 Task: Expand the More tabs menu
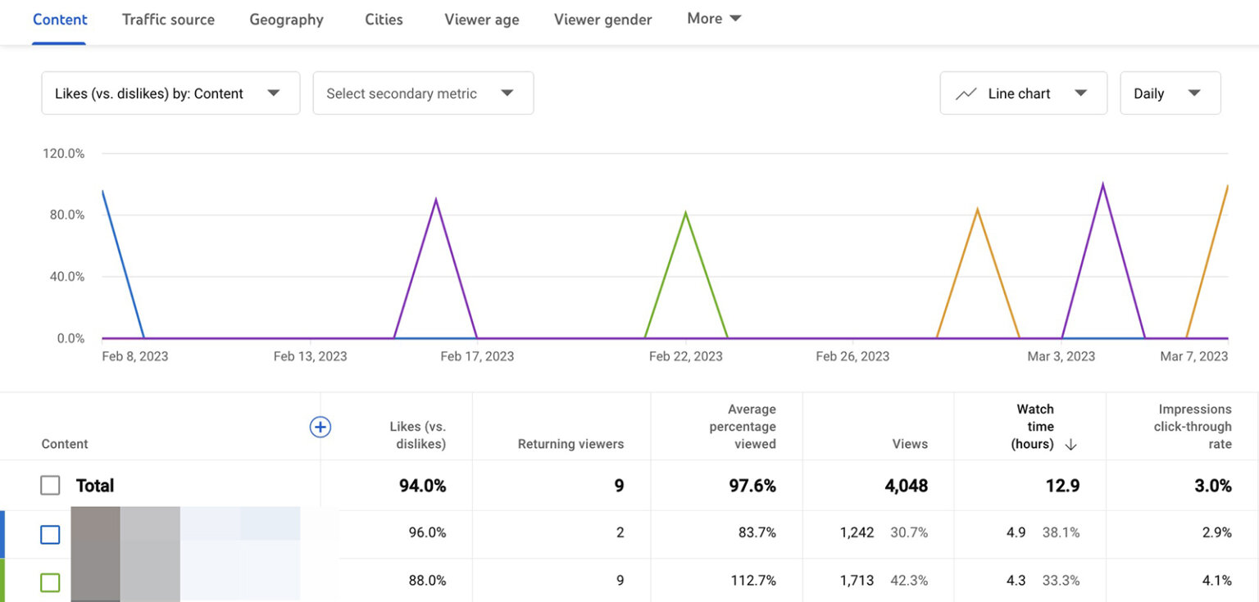pos(712,18)
